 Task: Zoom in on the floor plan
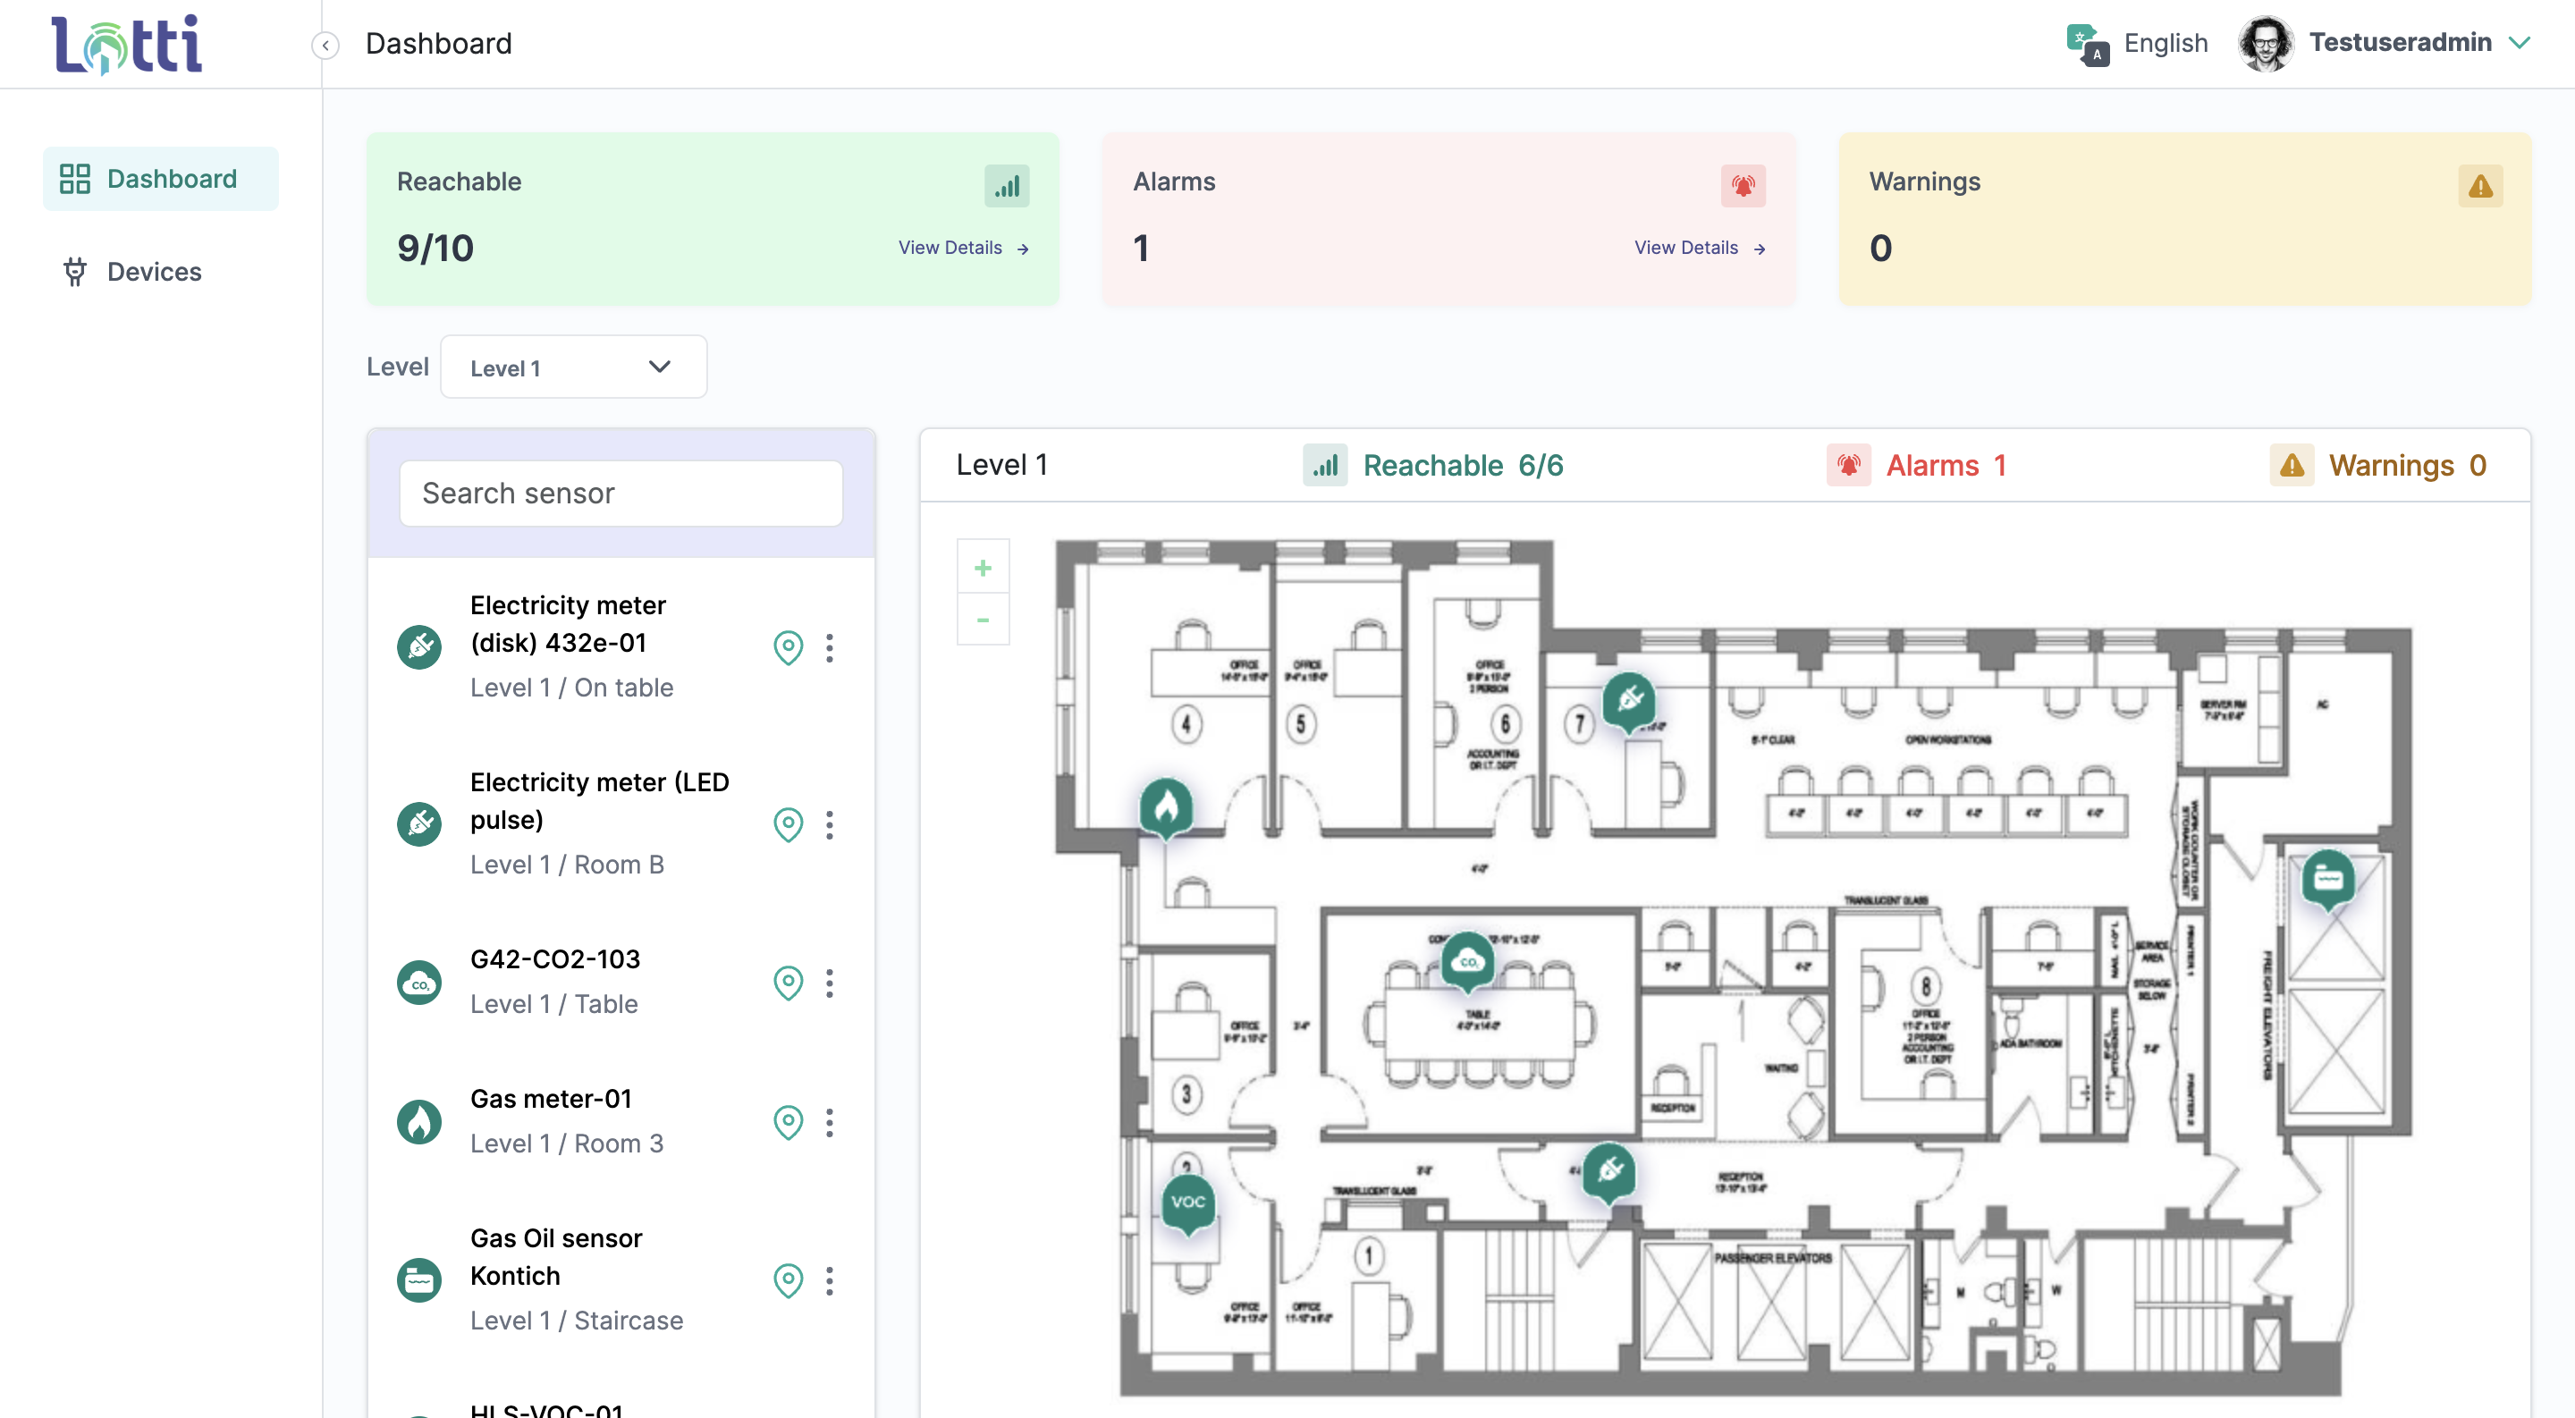[983, 568]
